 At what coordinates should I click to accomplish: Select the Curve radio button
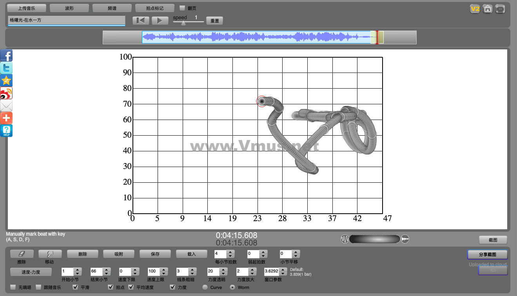(x=205, y=287)
